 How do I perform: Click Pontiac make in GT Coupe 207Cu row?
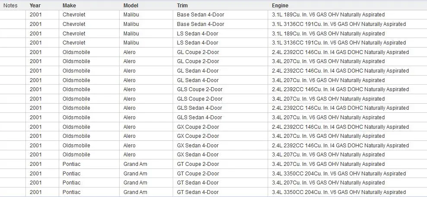pos(72,164)
